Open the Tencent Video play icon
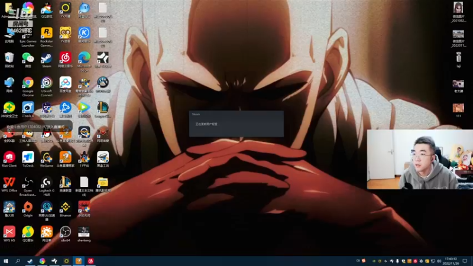Image resolution: width=473 pixels, height=266 pixels. (x=84, y=109)
